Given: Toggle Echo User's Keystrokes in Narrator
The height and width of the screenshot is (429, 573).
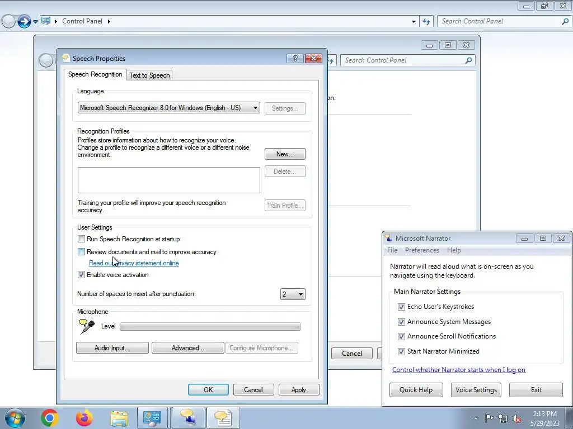Looking at the screenshot, I should point(401,307).
